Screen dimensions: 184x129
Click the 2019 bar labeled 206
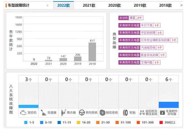click(x=78, y=59)
